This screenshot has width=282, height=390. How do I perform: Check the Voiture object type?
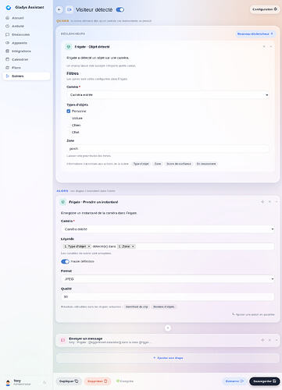(69, 118)
